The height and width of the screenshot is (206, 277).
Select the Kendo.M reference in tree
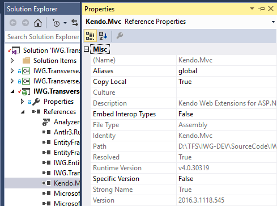tap(67, 183)
